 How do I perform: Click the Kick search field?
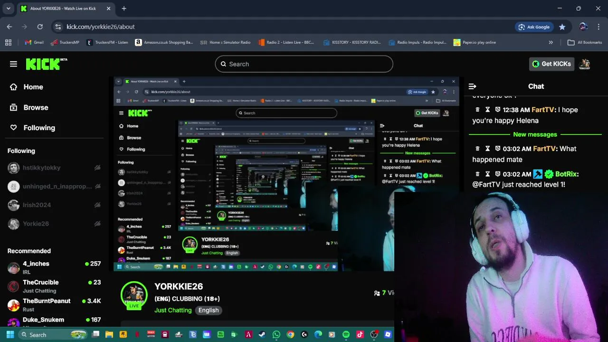pyautogui.click(x=304, y=64)
